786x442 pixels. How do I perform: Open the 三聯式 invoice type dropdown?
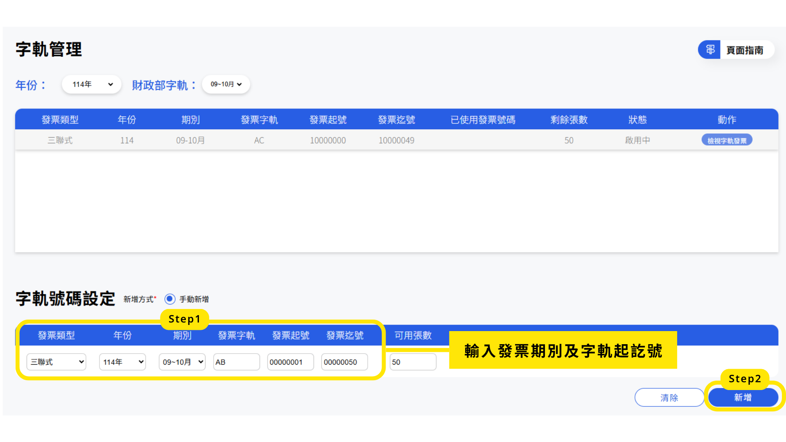[x=56, y=362]
